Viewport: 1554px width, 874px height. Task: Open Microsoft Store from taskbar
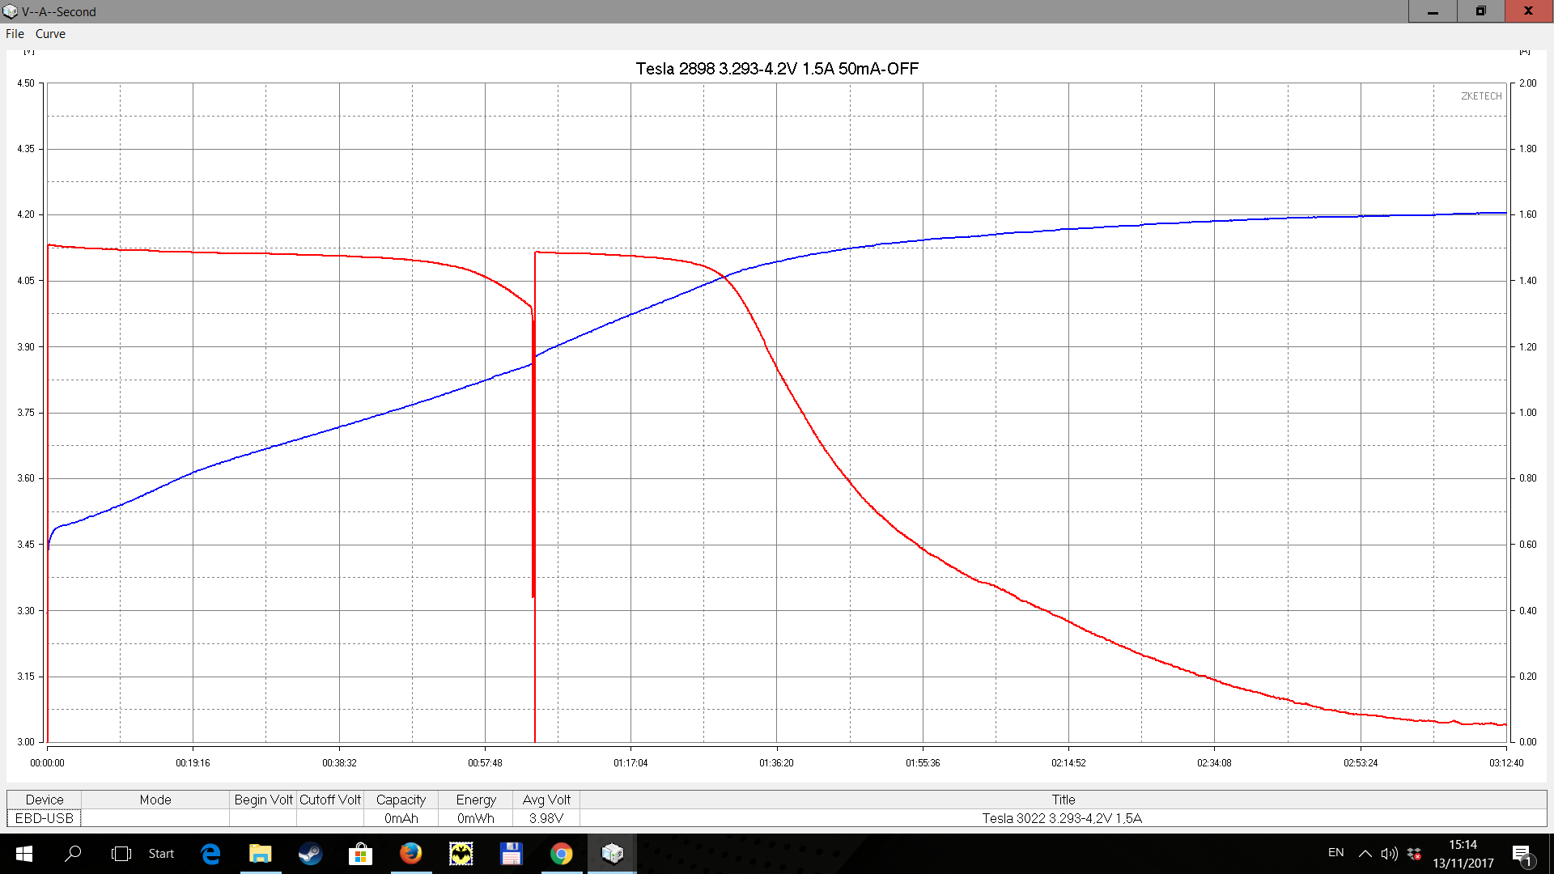pyautogui.click(x=360, y=854)
